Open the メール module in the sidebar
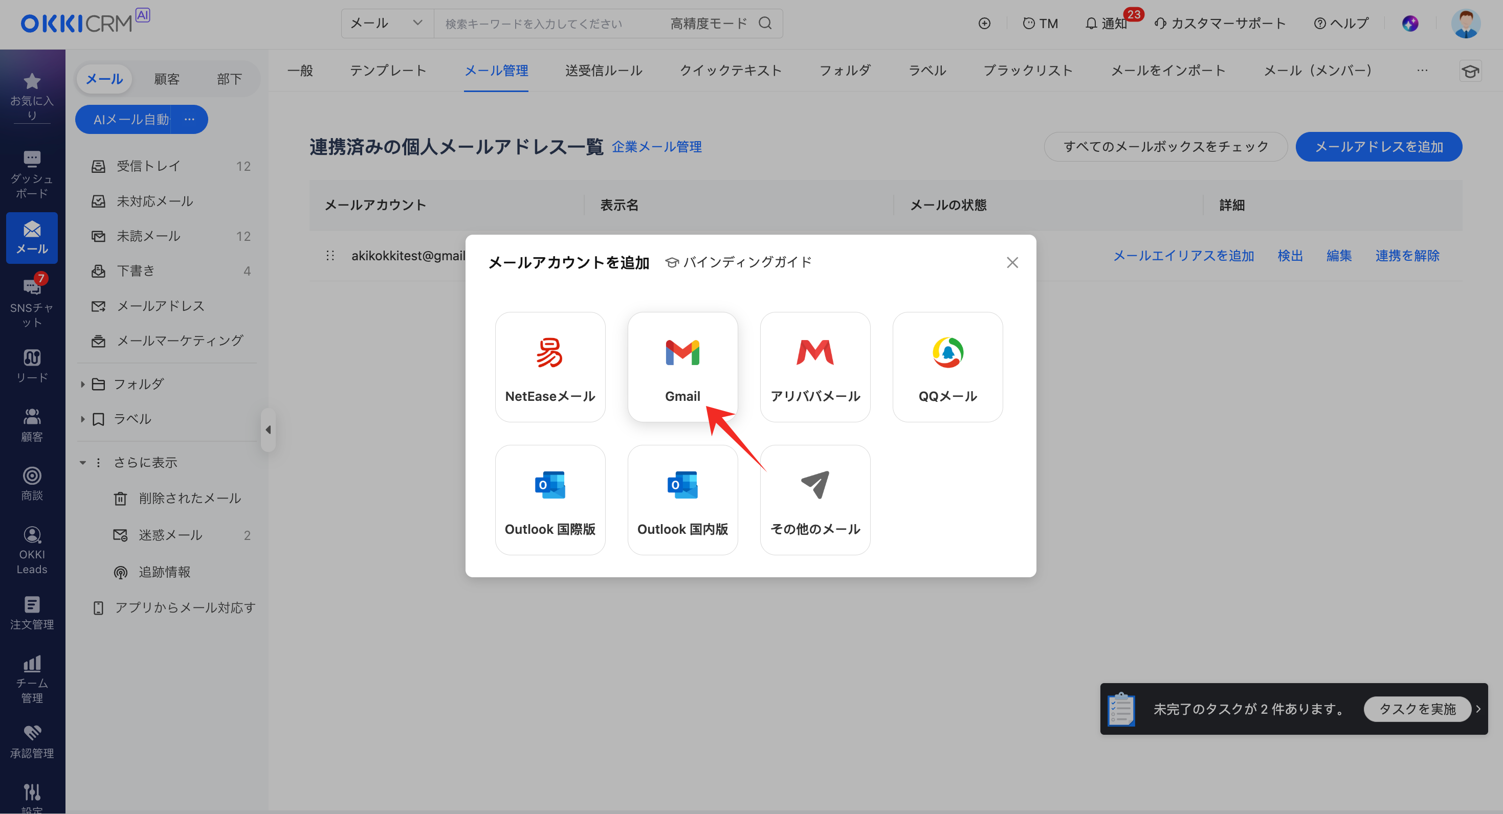Viewport: 1503px width, 814px height. coord(32,237)
